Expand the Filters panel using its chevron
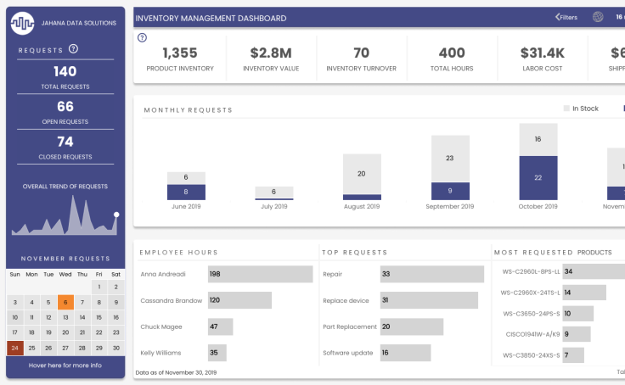 pos(558,17)
